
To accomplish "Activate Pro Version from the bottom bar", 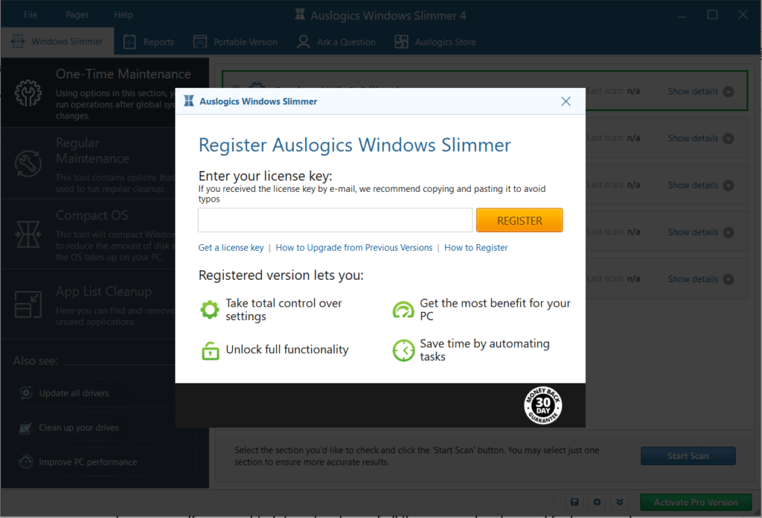I will point(695,502).
